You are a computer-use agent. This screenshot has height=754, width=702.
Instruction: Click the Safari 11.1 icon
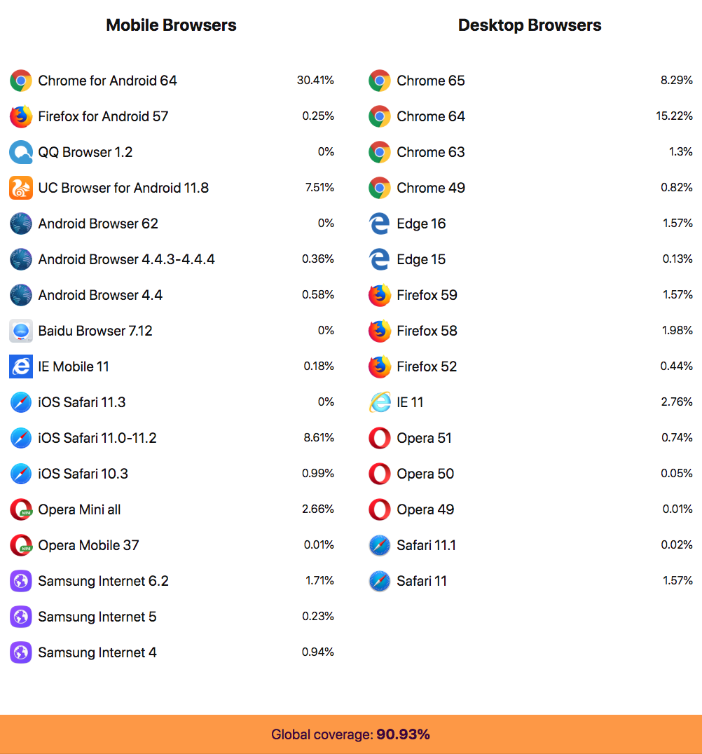(380, 545)
